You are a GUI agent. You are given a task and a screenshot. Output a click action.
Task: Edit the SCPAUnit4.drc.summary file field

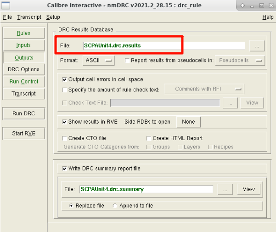[146, 189]
